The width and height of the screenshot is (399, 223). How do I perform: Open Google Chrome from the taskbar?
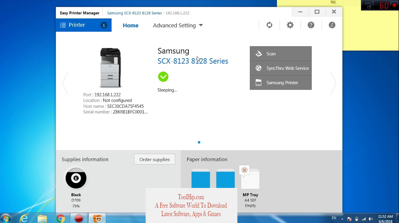[x=60, y=218]
